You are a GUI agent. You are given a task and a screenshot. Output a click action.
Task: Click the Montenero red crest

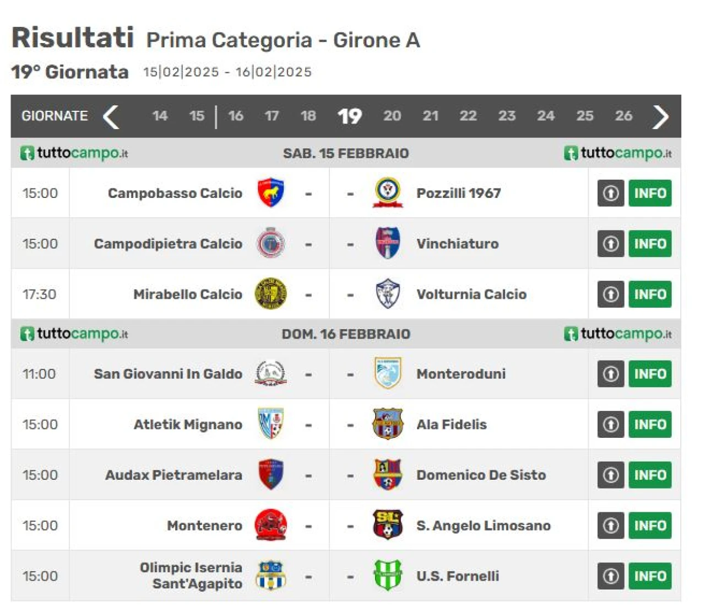point(270,525)
